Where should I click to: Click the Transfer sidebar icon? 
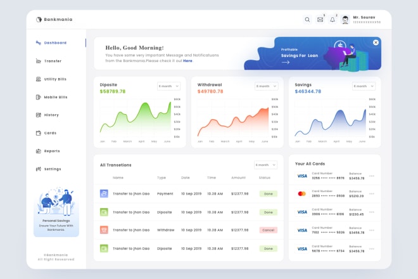[39, 61]
